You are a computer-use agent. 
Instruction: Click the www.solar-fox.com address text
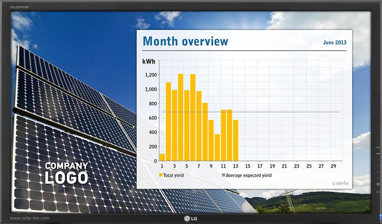30,218
